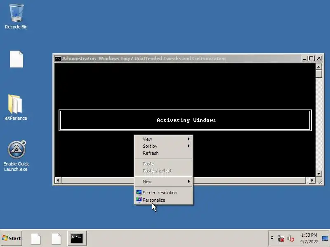Viewport: 330px width, 247px height.
Task: Click console horizontal scrollbar left arrow
Action: coord(58,180)
